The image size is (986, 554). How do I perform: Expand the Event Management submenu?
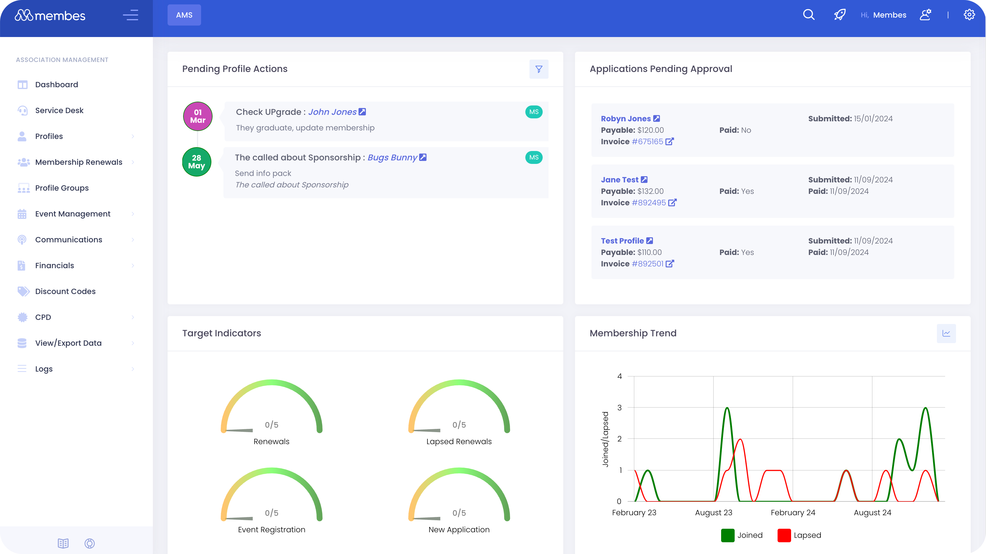point(133,214)
